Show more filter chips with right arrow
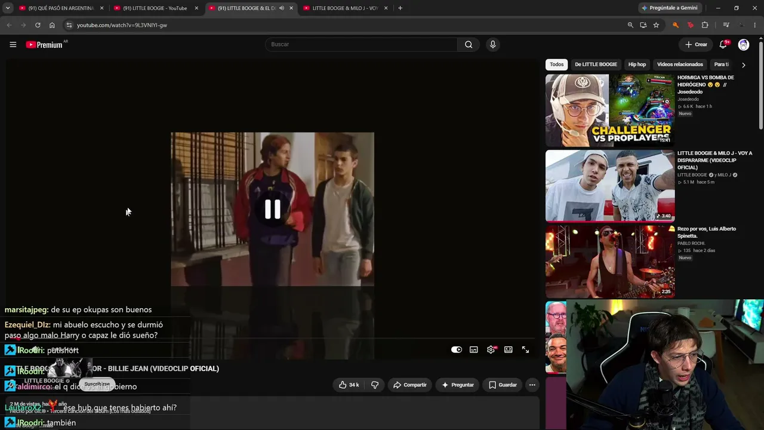 tap(743, 64)
